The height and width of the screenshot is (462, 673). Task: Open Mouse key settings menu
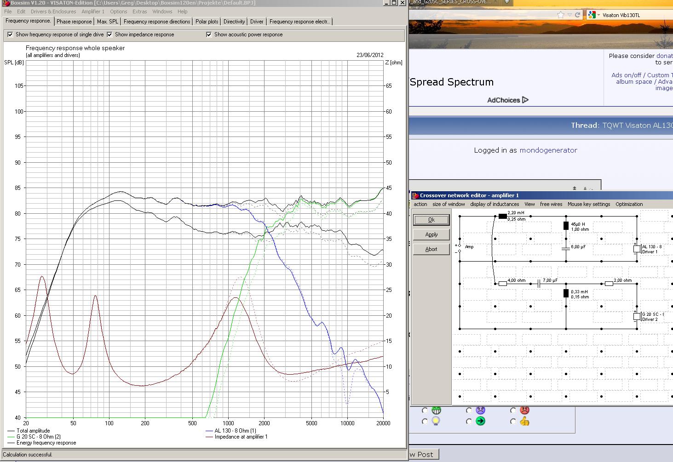coord(589,204)
